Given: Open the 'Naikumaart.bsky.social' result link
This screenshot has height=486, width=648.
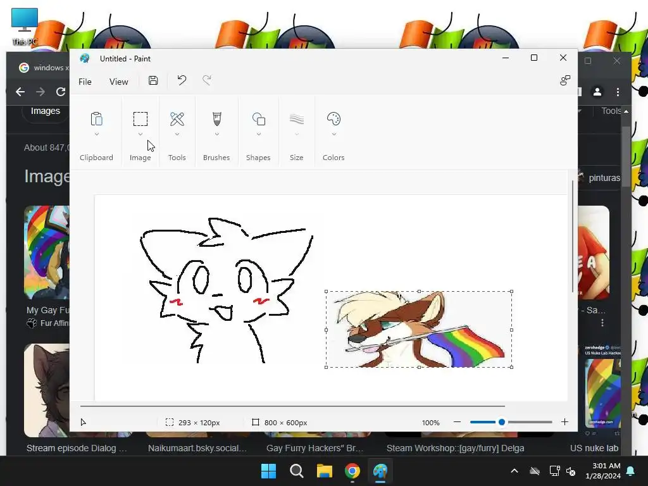Looking at the screenshot, I should pos(197,448).
